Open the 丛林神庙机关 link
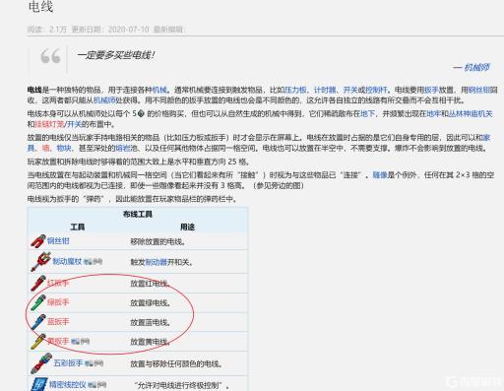504x391 pixels. [x=471, y=113]
